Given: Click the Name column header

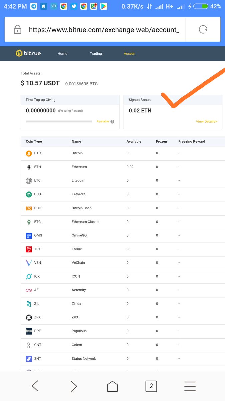Looking at the screenshot, I should coord(76,142).
